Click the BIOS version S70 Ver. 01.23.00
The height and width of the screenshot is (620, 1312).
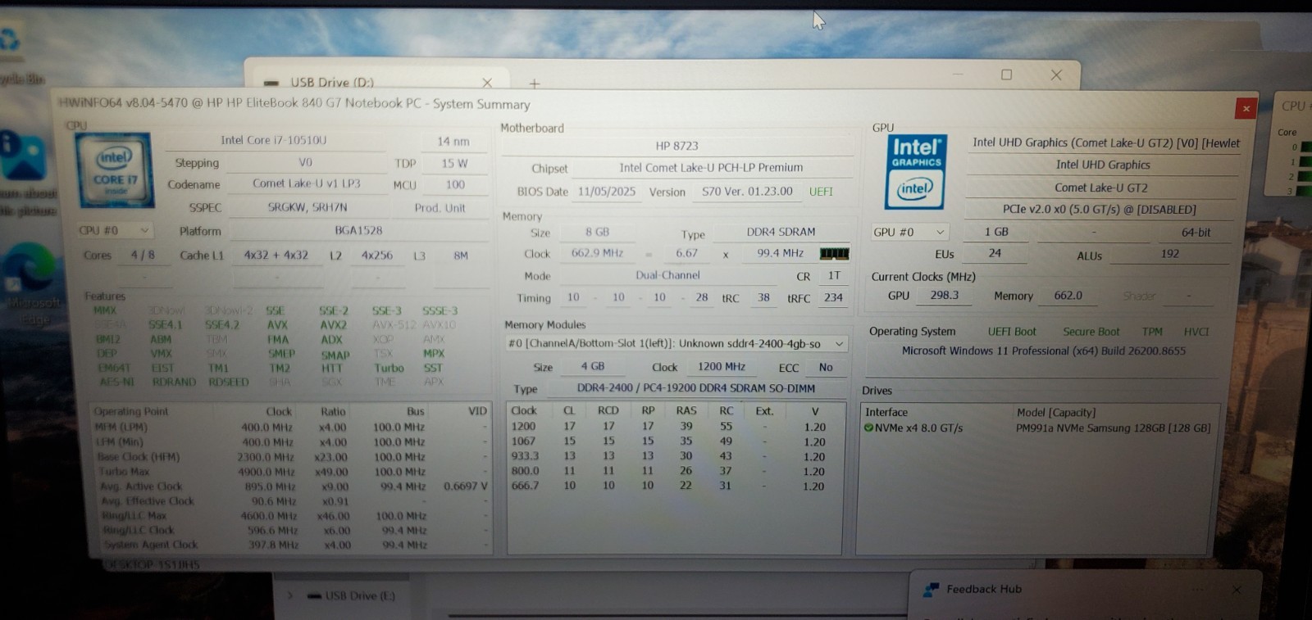[747, 192]
